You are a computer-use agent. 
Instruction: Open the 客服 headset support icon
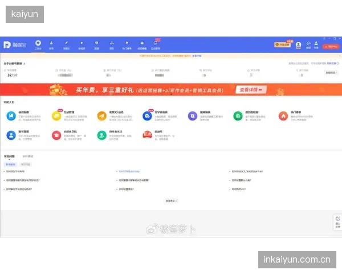click(308, 45)
